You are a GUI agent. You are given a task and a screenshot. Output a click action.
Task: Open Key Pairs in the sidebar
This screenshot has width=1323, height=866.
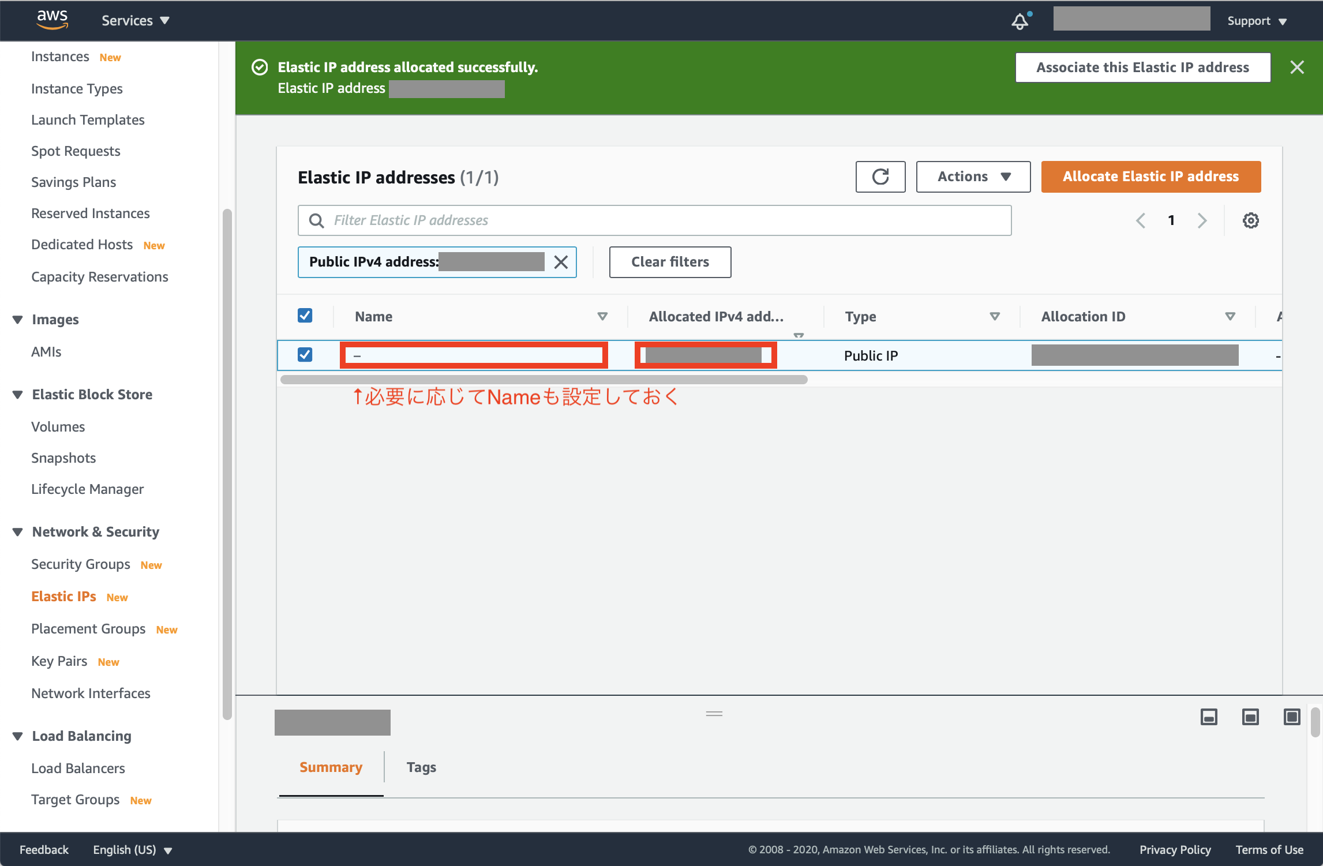[x=59, y=661]
